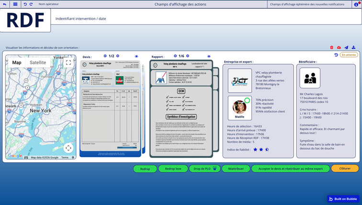The height and width of the screenshot is (205, 362).
Task: Click the Redrop liste button
Action: pyautogui.click(x=173, y=169)
